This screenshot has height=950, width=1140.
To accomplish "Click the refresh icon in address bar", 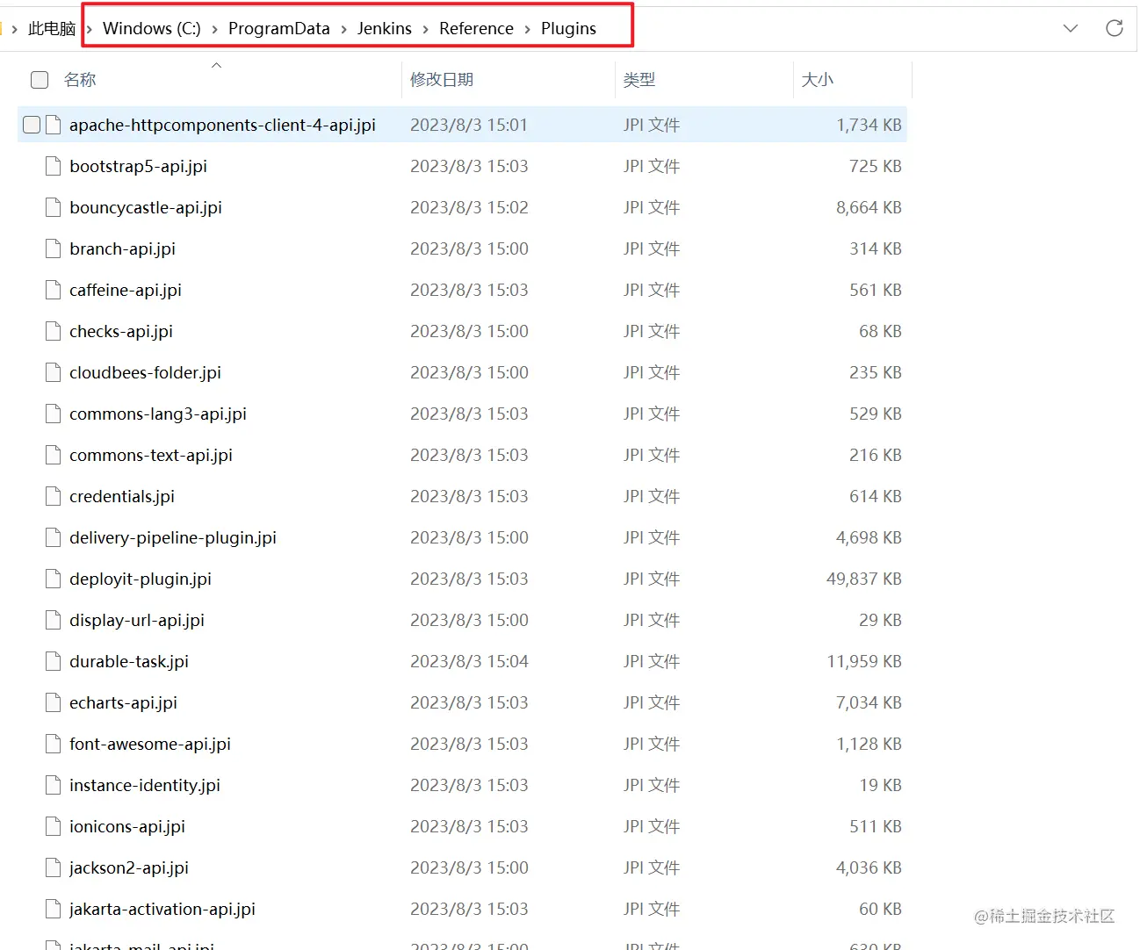I will coord(1115,28).
